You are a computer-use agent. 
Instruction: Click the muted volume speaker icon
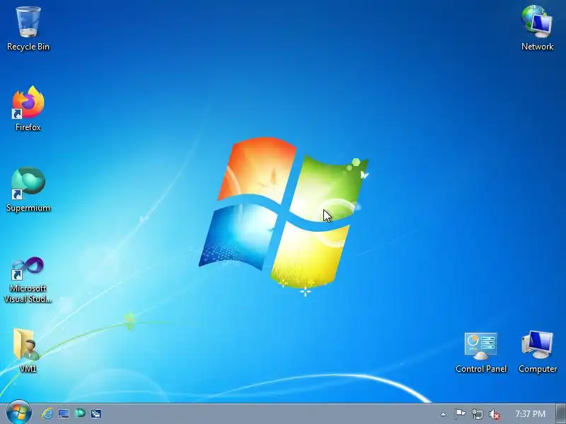click(x=494, y=414)
